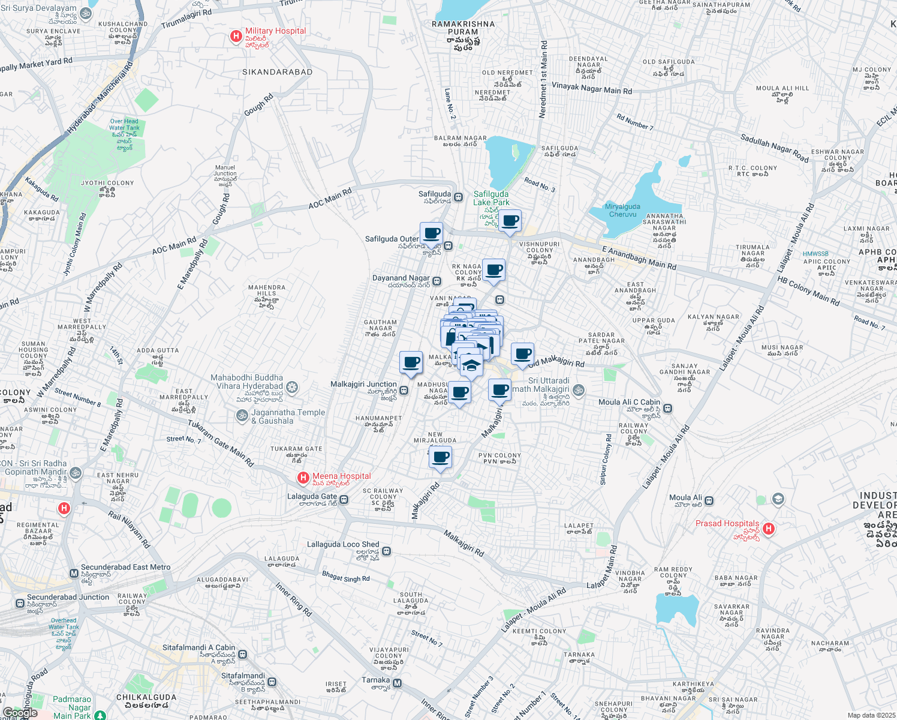Click the Dayanand Nagar station icon
This screenshot has height=720, width=897.
[437, 281]
